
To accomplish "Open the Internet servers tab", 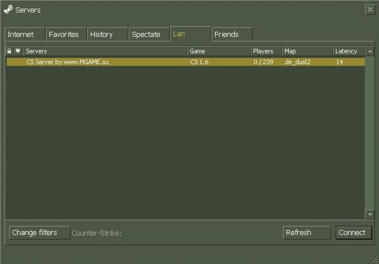I will coord(24,35).
